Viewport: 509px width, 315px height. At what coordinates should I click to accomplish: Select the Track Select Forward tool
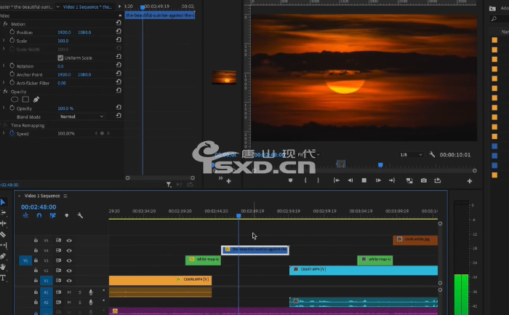(3, 213)
